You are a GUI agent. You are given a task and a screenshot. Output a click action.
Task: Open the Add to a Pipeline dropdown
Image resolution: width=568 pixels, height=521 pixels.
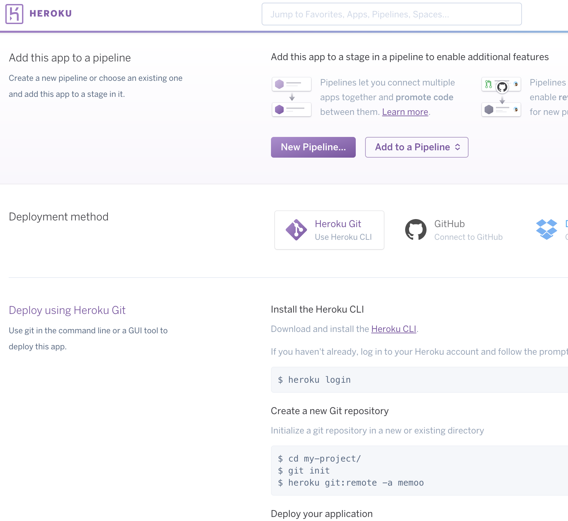click(416, 147)
